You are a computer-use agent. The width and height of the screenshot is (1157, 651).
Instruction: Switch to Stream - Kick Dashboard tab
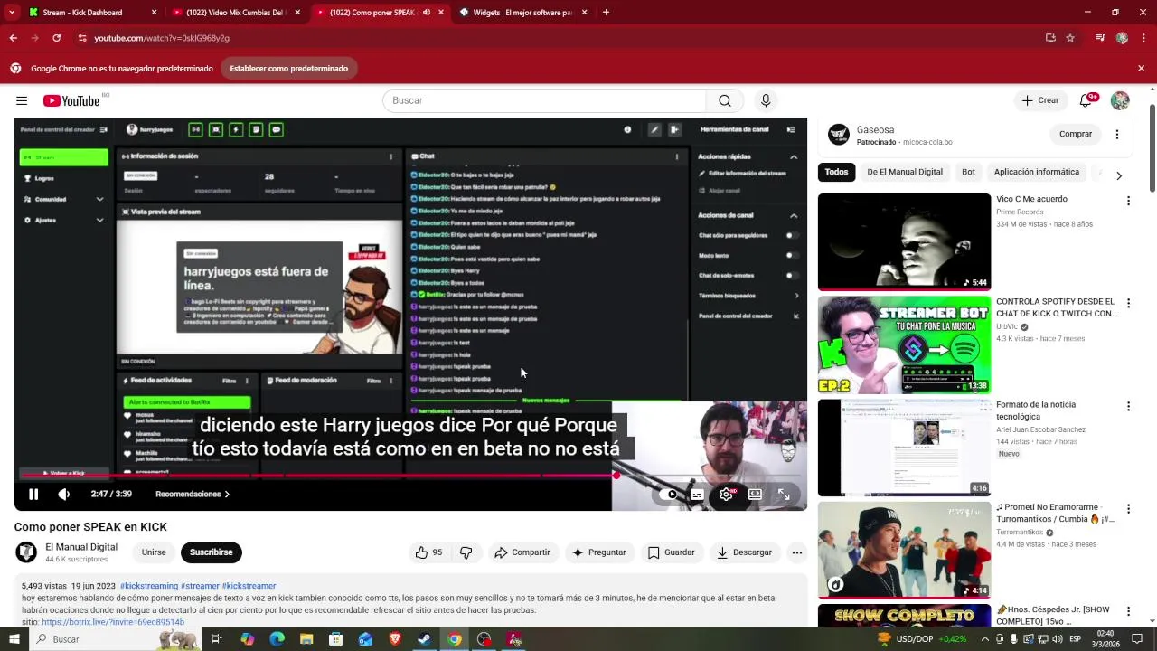click(93, 13)
